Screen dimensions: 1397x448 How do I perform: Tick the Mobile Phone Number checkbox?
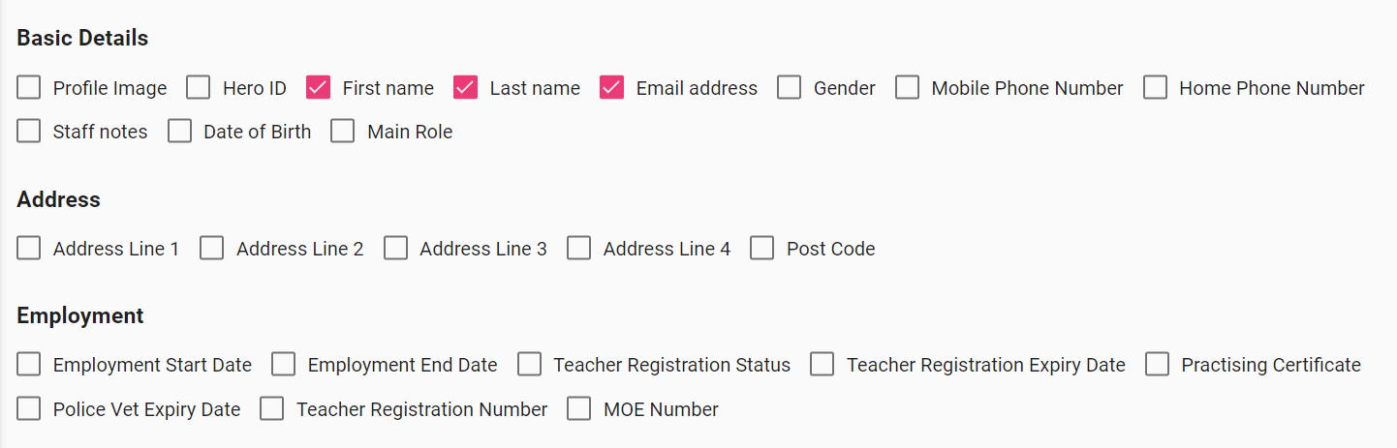point(908,88)
